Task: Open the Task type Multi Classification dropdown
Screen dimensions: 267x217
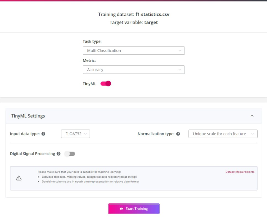Action: [x=133, y=51]
